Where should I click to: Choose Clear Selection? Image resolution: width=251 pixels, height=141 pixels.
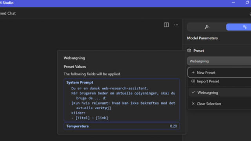(x=220, y=104)
